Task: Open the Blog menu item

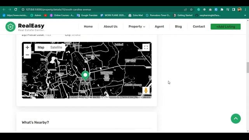Action: [x=178, y=26]
